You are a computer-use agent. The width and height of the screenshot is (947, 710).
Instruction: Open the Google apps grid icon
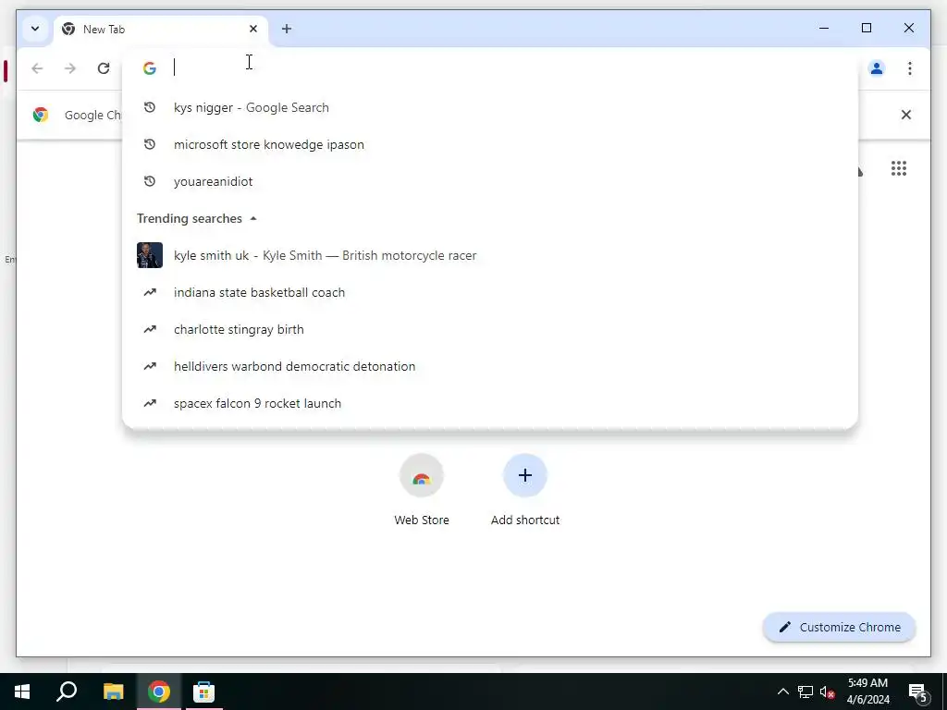click(x=899, y=168)
